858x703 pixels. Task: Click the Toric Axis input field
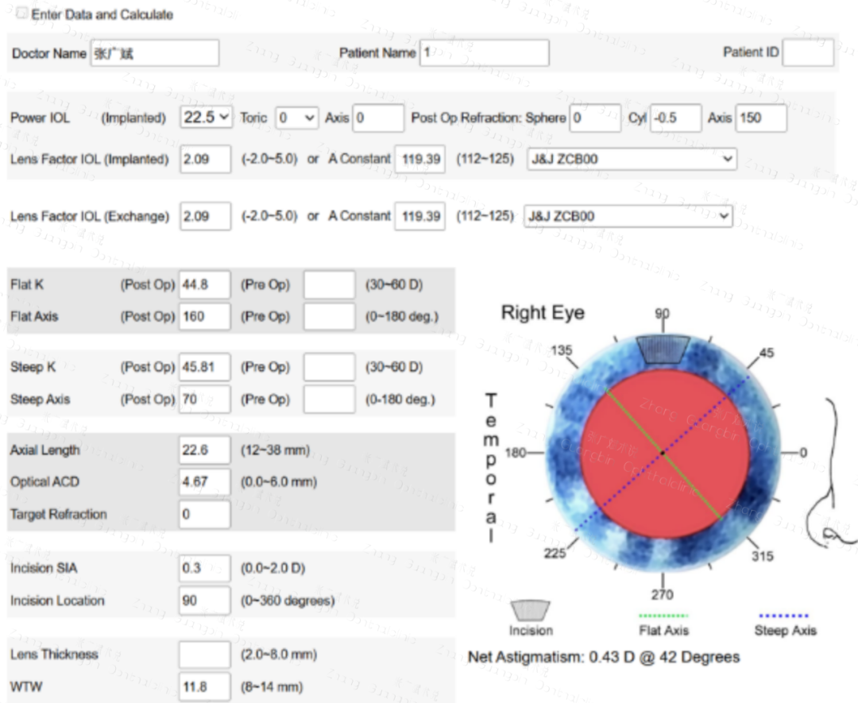click(x=378, y=118)
